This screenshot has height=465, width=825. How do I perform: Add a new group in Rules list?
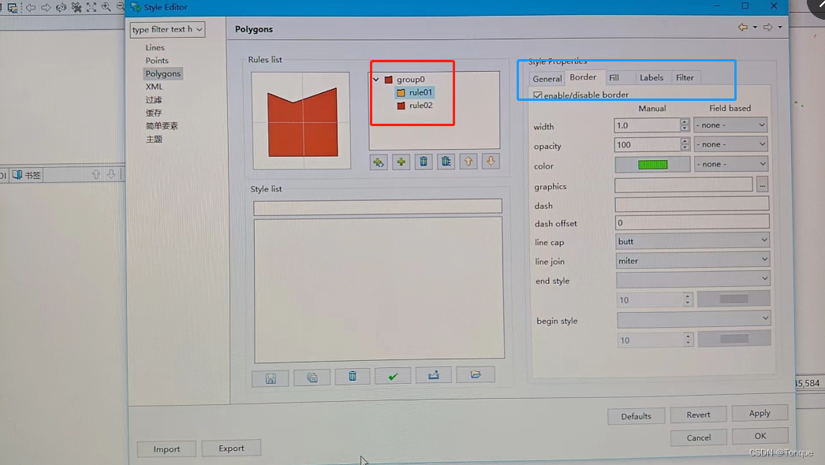tap(379, 162)
